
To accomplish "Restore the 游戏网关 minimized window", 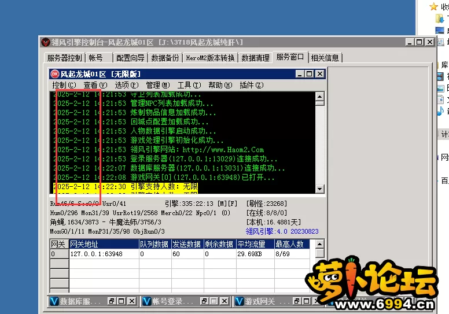I will click(x=297, y=301).
